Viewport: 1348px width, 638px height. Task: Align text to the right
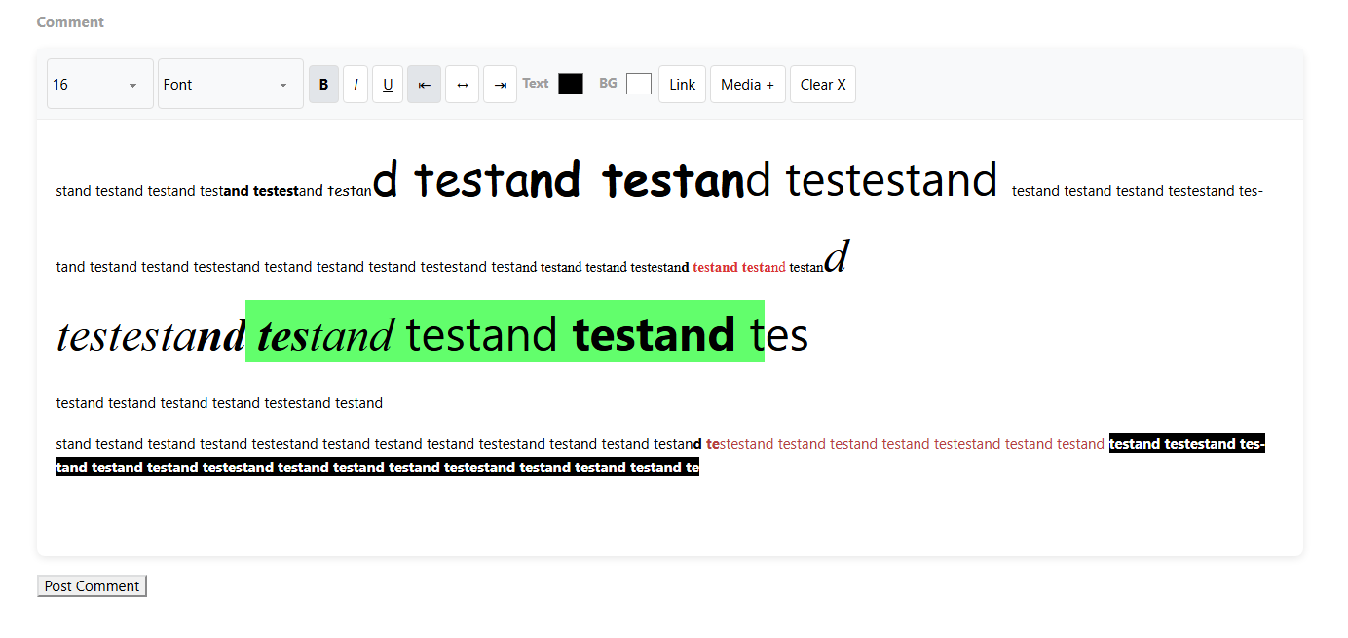click(500, 85)
